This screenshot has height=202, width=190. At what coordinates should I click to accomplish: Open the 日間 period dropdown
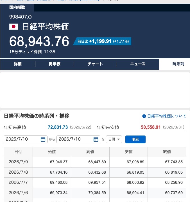pos(114,139)
